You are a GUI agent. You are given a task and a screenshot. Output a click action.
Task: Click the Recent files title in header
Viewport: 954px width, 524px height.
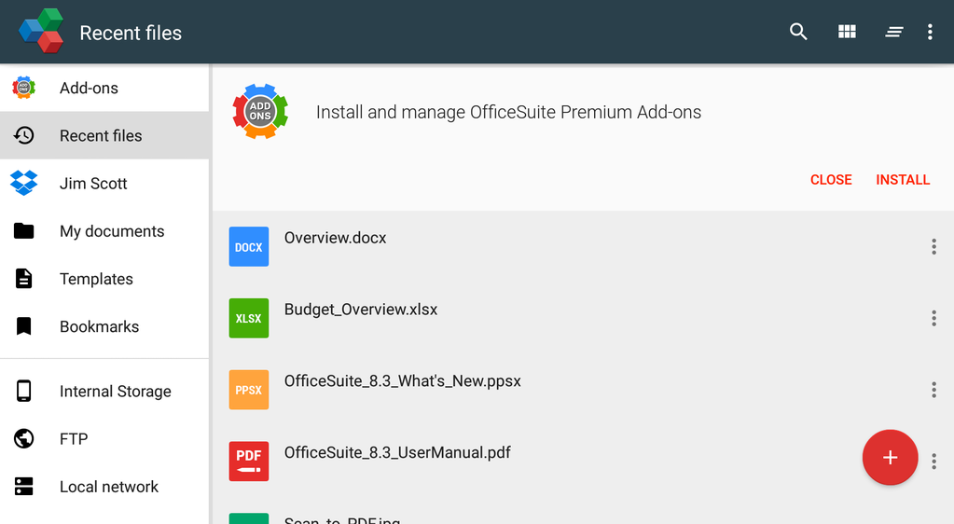point(131,33)
